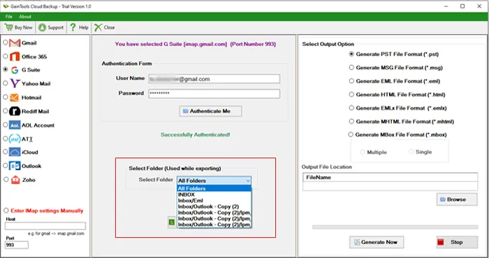489x258 pixels.
Task: Select the Gmail radio button
Action: point(6,43)
